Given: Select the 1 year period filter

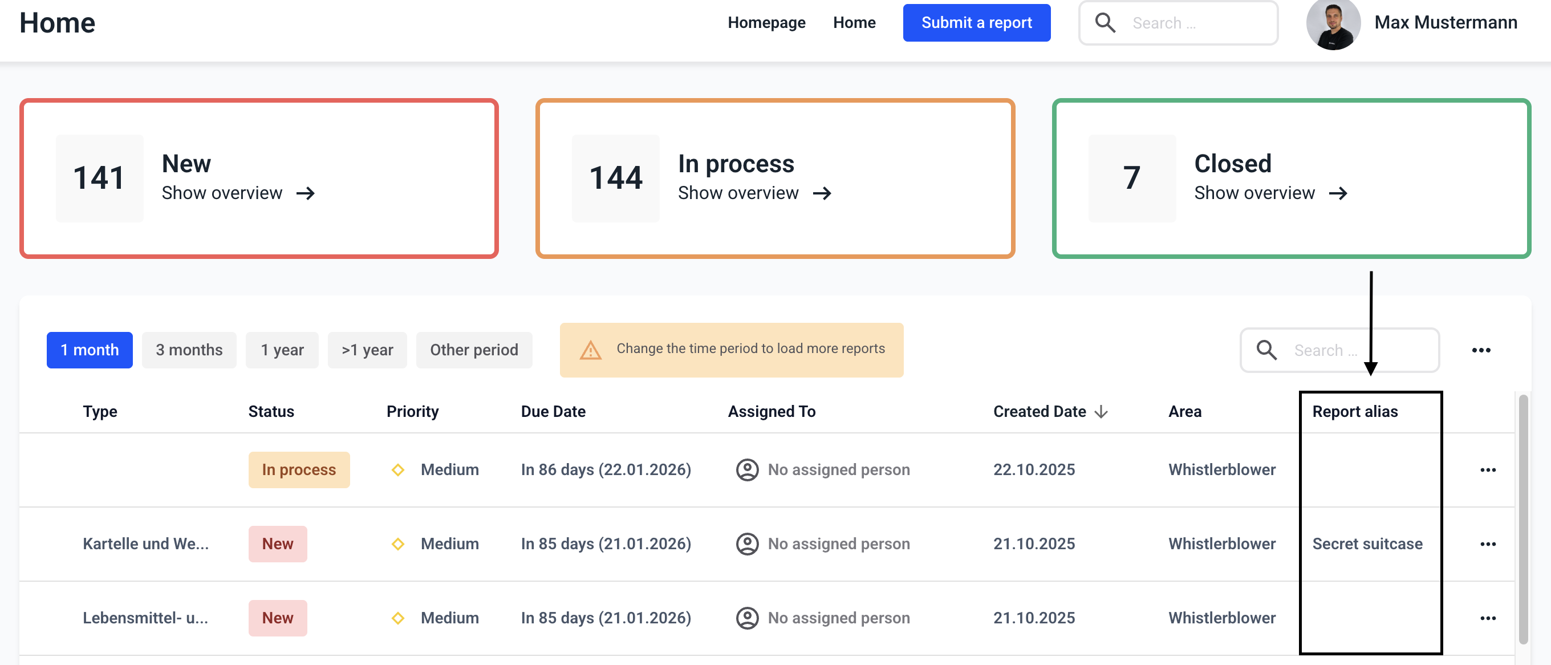Looking at the screenshot, I should click(282, 350).
